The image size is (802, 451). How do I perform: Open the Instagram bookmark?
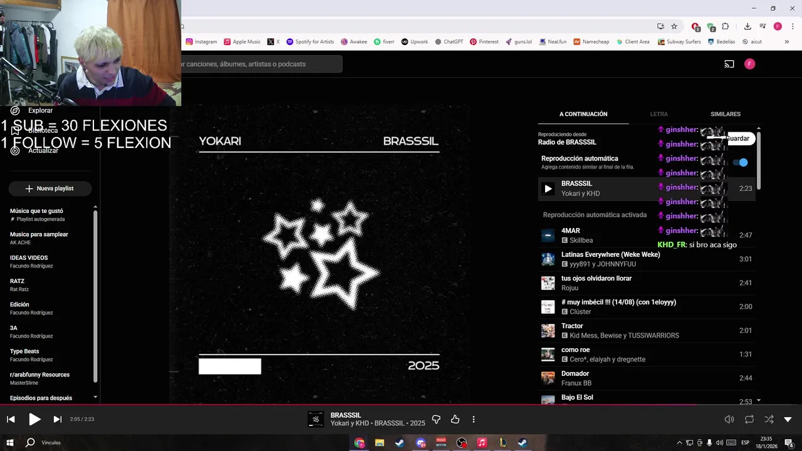[201, 42]
